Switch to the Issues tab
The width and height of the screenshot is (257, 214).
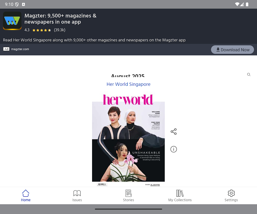pyautogui.click(x=77, y=196)
